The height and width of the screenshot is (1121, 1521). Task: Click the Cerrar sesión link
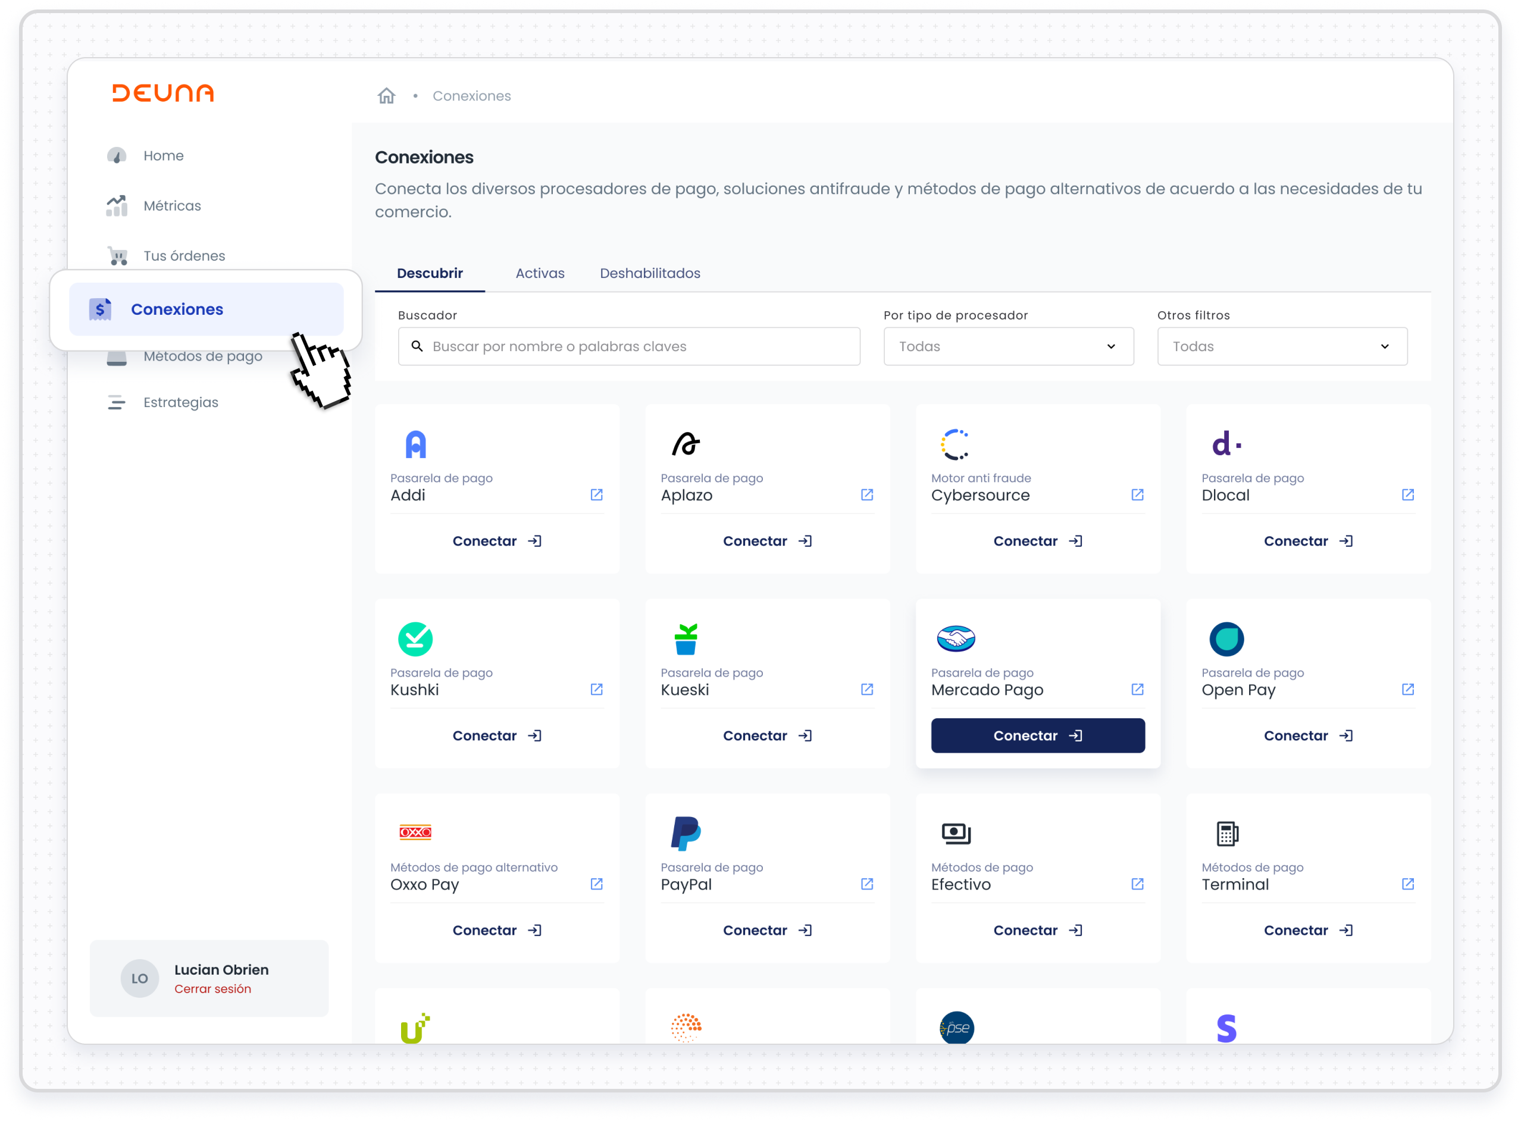pos(212,989)
